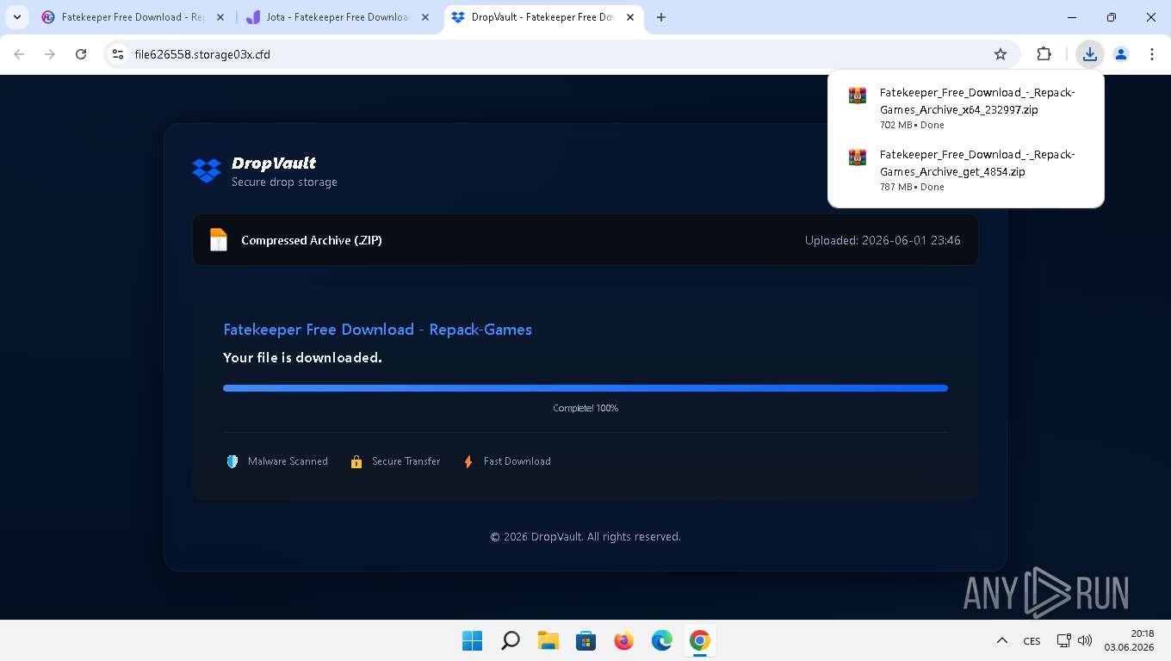Open the Chrome three-dot menu
This screenshot has height=661, width=1171.
tap(1152, 54)
